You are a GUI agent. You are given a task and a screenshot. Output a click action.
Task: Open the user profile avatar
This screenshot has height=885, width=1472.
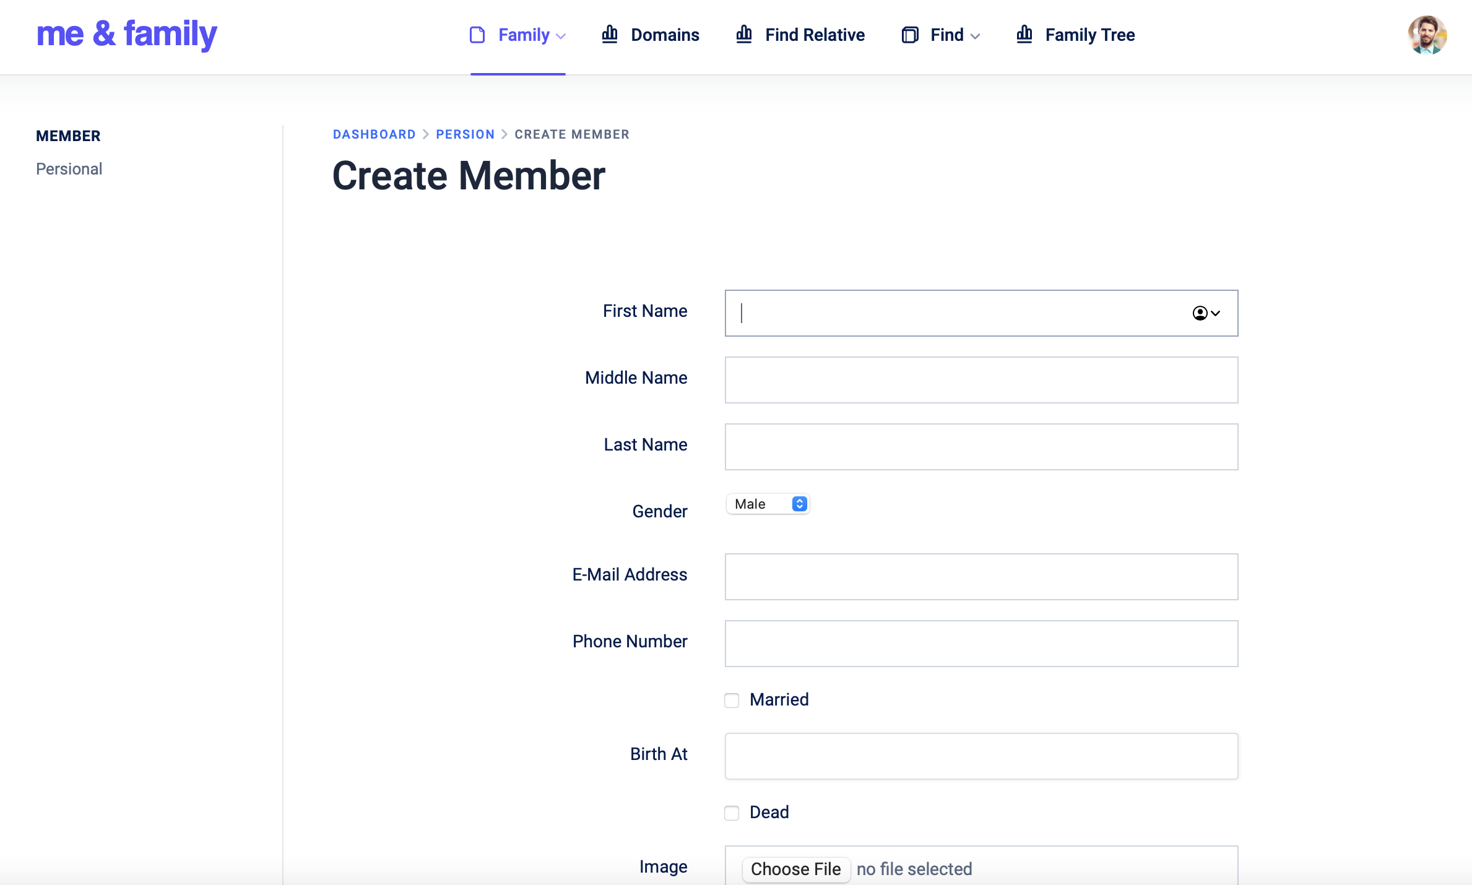click(1427, 35)
